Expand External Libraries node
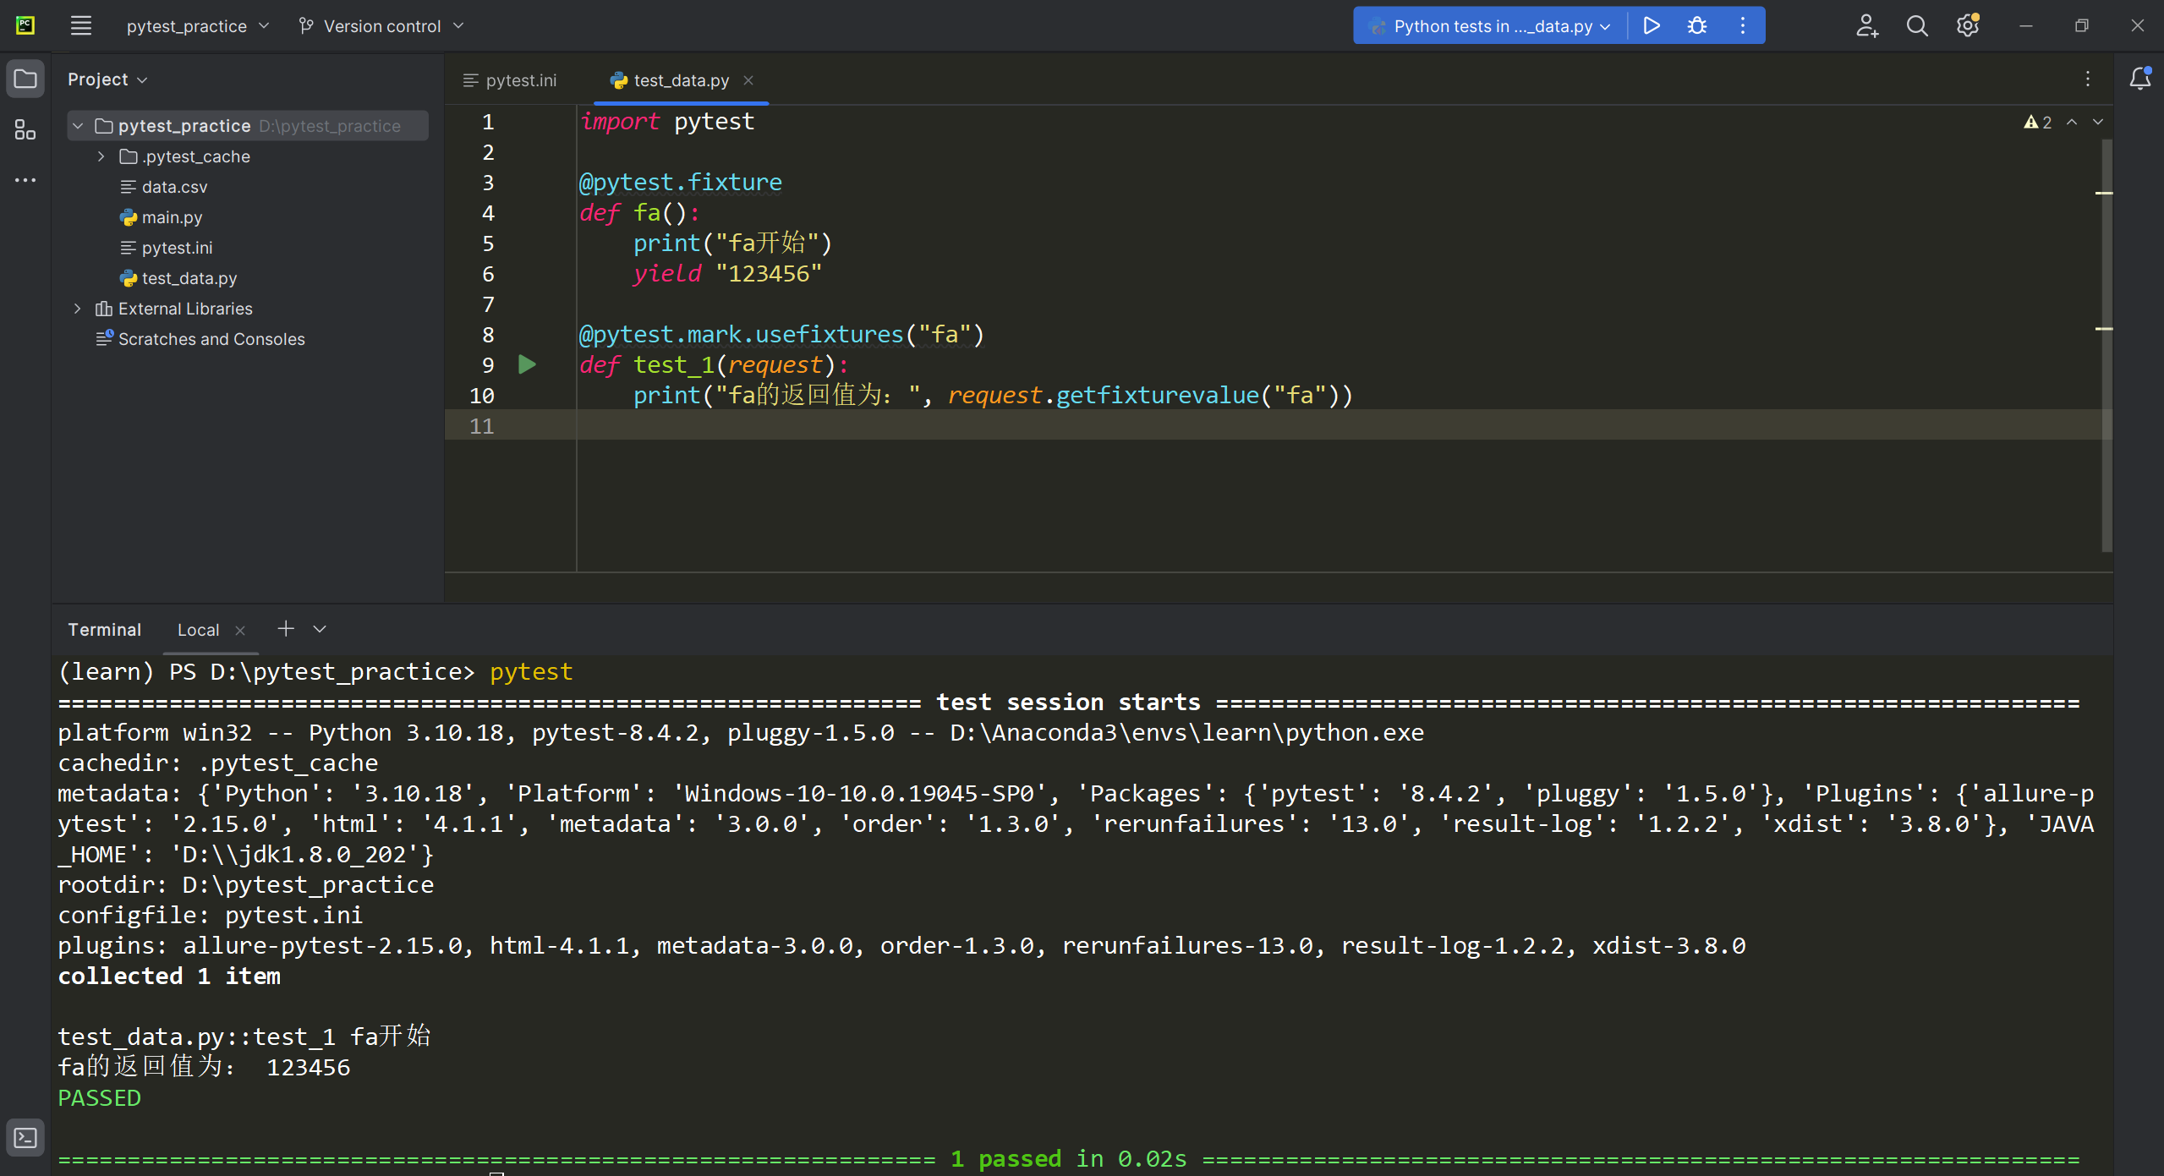 click(x=78, y=309)
